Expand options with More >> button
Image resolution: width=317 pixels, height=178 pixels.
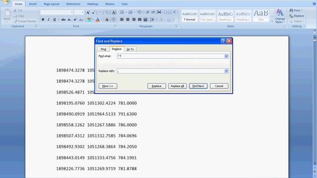(x=108, y=86)
